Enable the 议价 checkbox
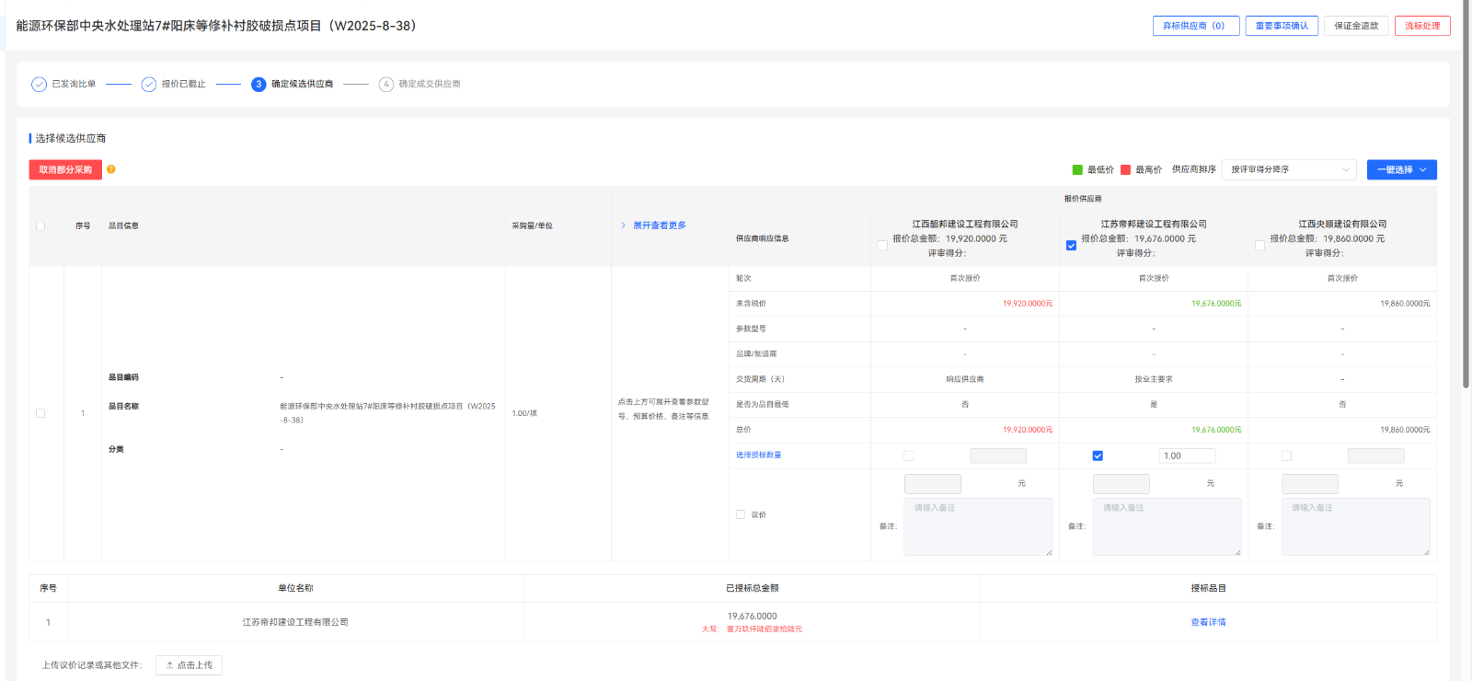The image size is (1472, 681). tap(741, 515)
